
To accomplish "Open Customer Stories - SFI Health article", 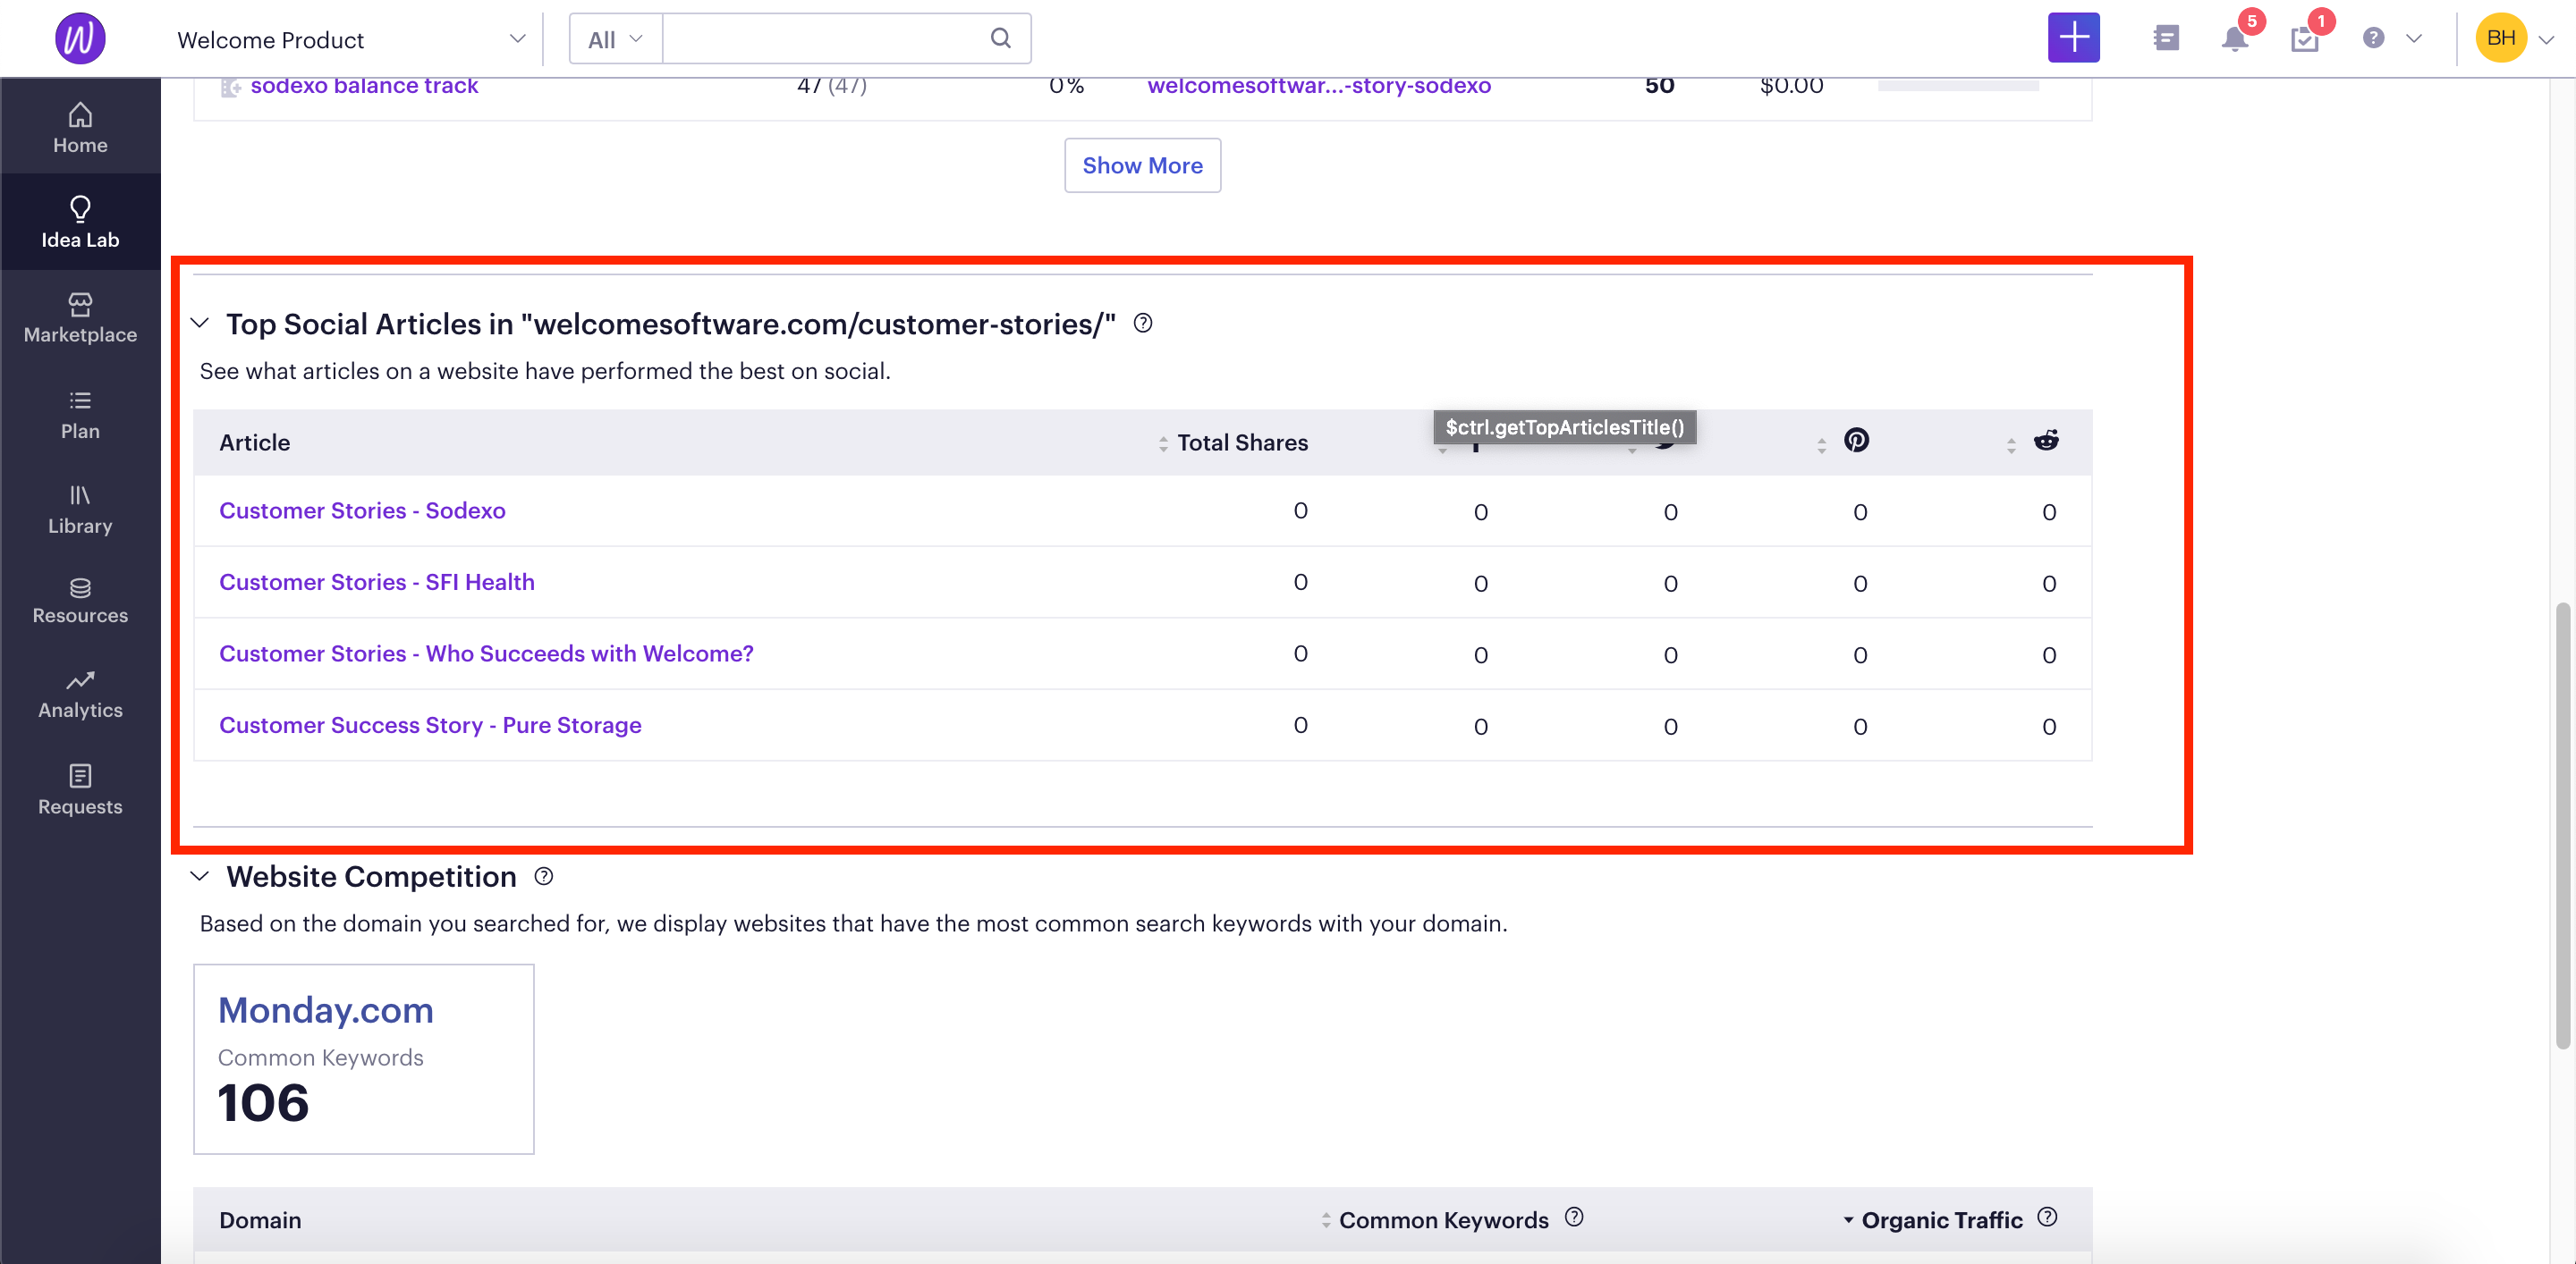I will pyautogui.click(x=377, y=582).
